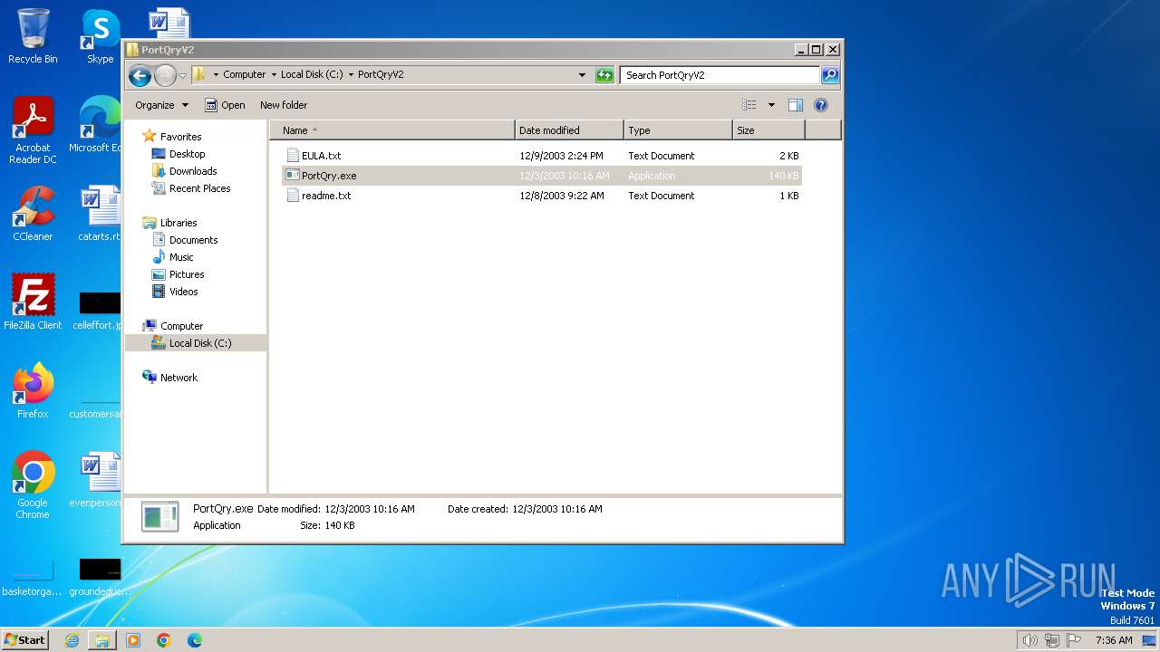The image size is (1160, 652).
Task: Open the Music library
Action: tap(181, 257)
